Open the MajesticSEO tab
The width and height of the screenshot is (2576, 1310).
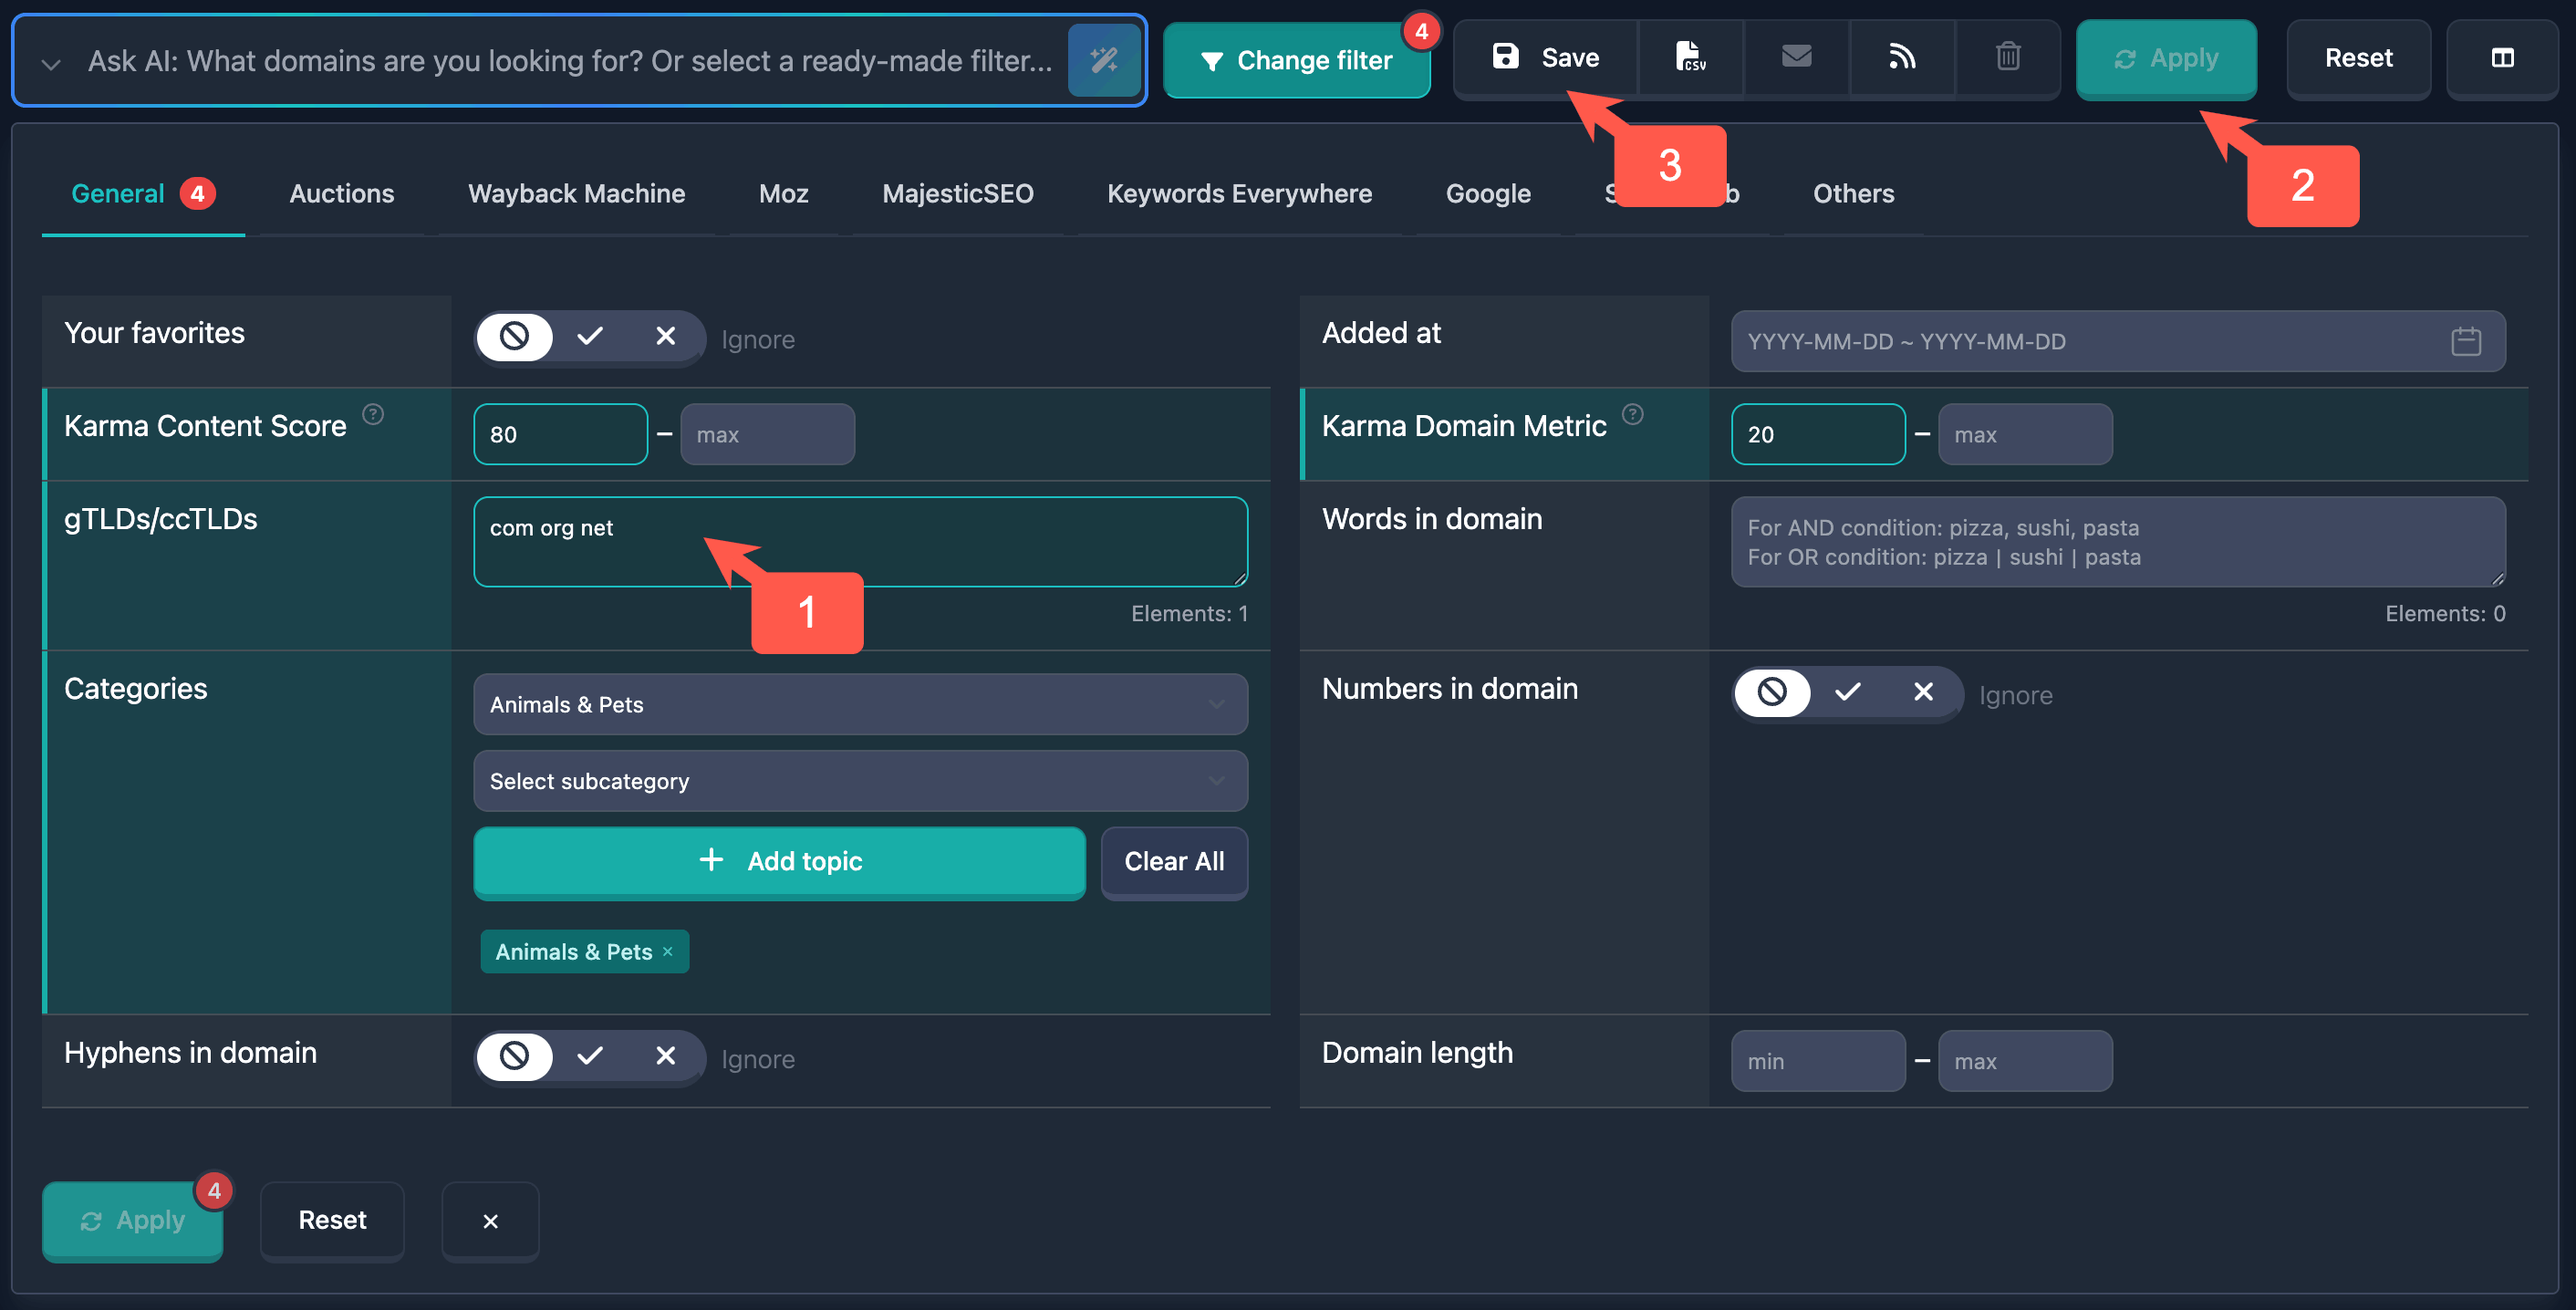pos(957,194)
